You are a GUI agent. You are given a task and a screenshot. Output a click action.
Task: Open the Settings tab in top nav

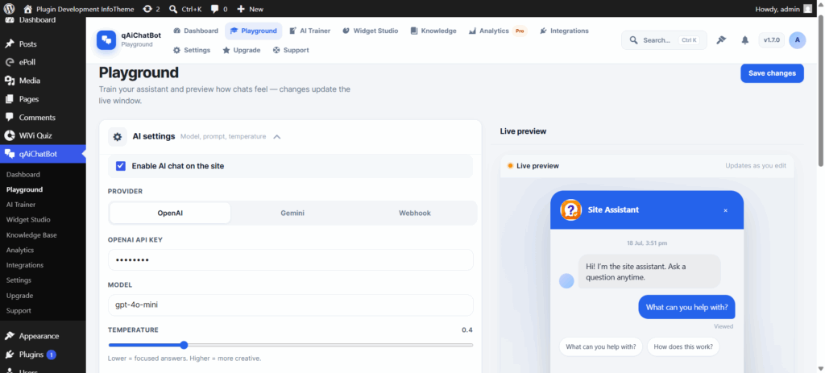(x=192, y=50)
